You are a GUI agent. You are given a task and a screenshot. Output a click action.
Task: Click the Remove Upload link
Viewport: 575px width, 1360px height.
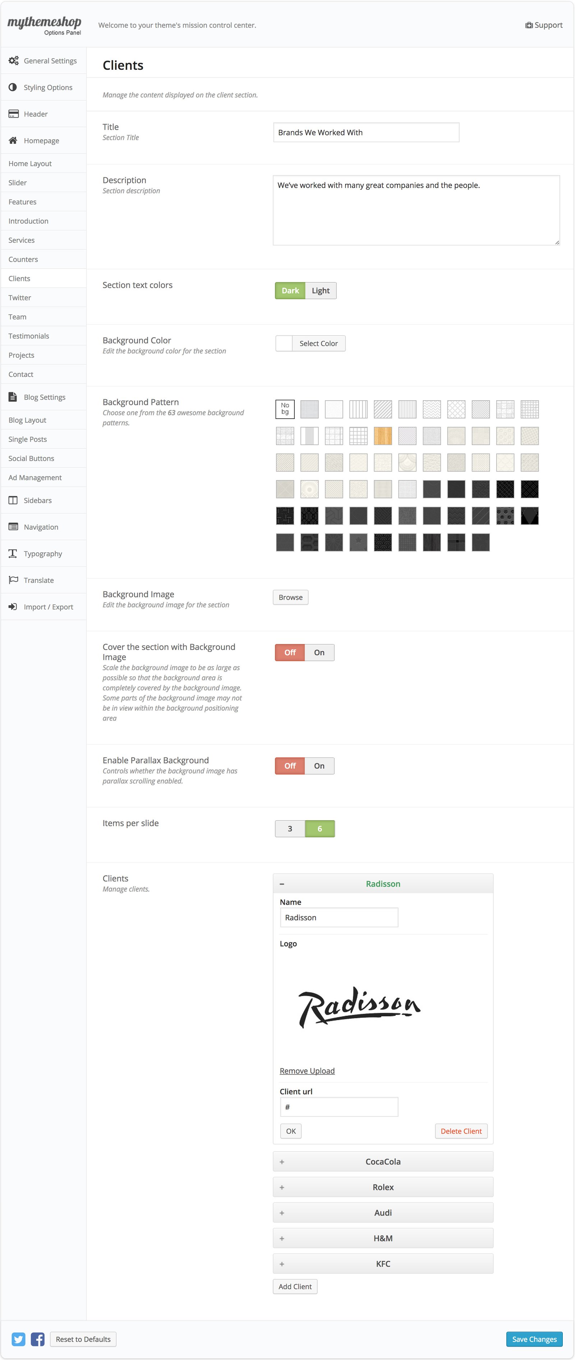[x=307, y=1071]
